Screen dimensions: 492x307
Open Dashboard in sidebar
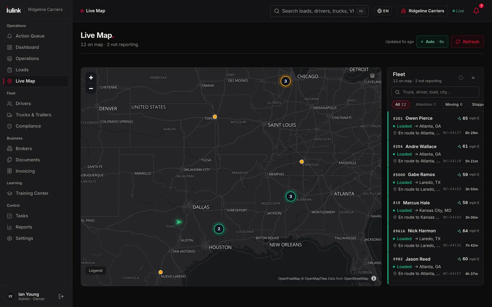point(36,47)
